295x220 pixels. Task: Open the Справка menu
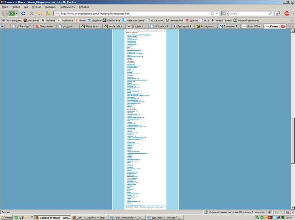click(84, 7)
